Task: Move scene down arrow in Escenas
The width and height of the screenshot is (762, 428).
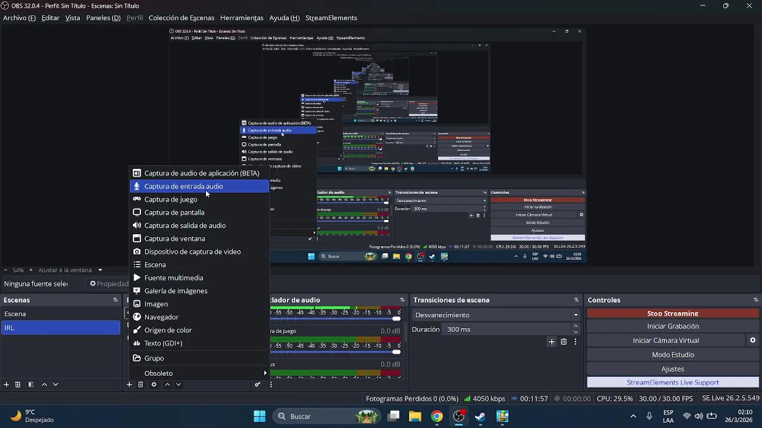Action: click(x=55, y=385)
